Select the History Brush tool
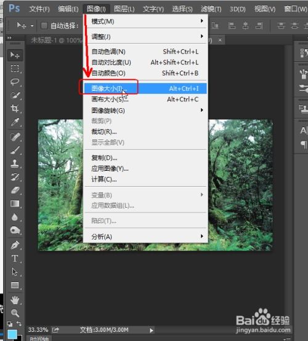 (15, 177)
